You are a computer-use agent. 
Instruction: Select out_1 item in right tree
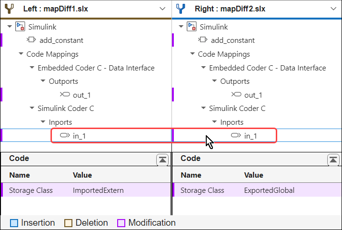(253, 95)
